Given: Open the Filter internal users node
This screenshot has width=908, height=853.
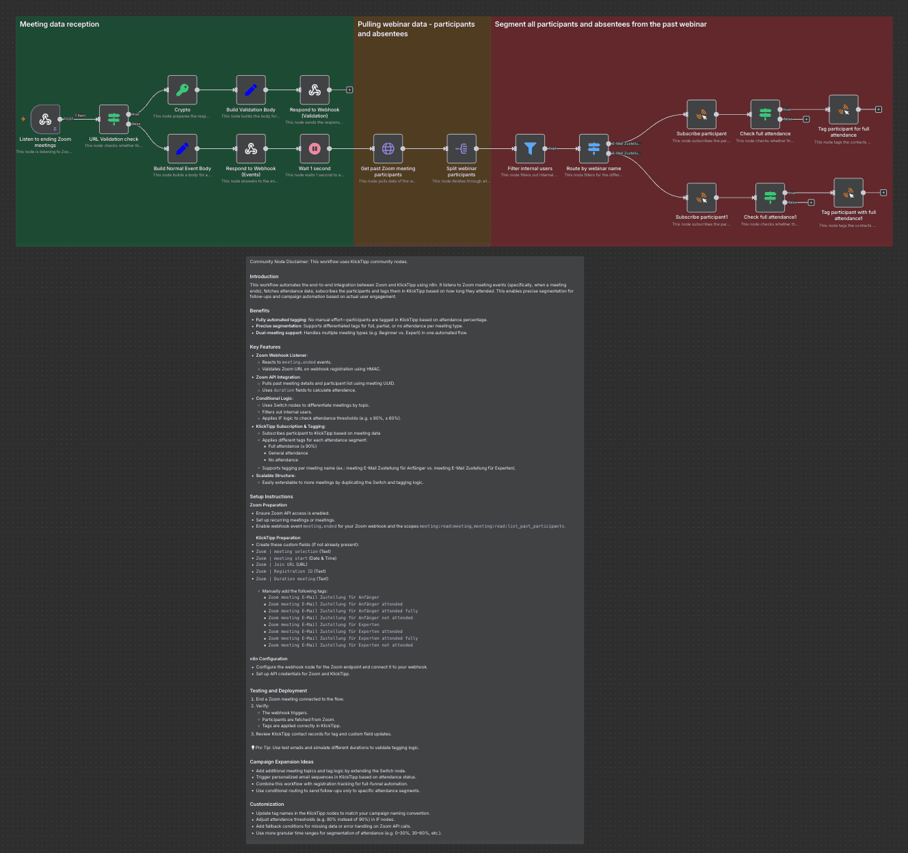Looking at the screenshot, I should [x=530, y=148].
